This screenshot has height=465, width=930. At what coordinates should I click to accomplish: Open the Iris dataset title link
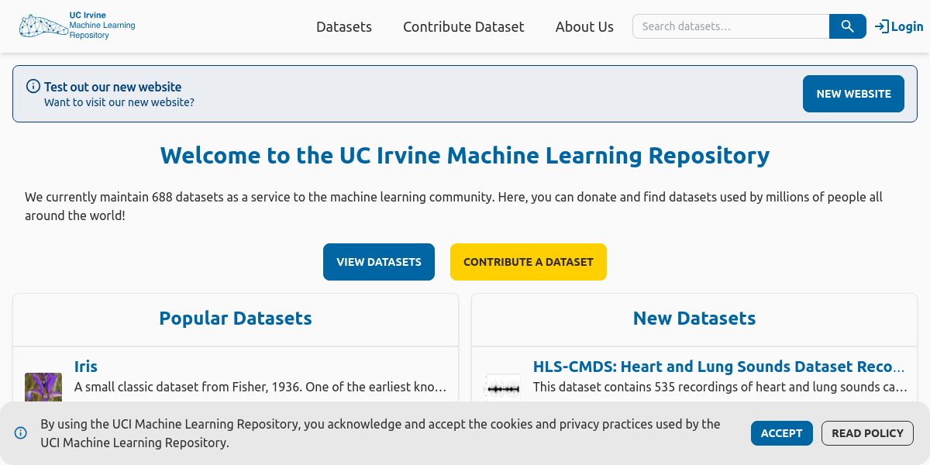click(86, 367)
